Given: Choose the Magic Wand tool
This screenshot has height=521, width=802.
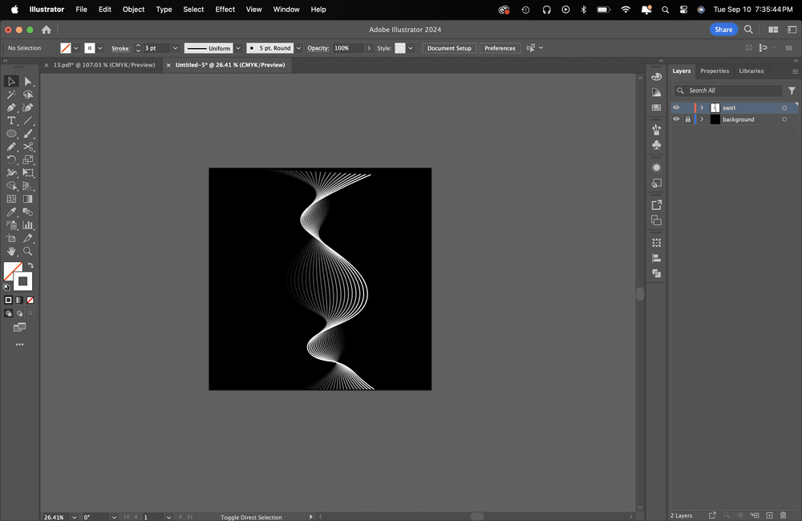Looking at the screenshot, I should (11, 95).
